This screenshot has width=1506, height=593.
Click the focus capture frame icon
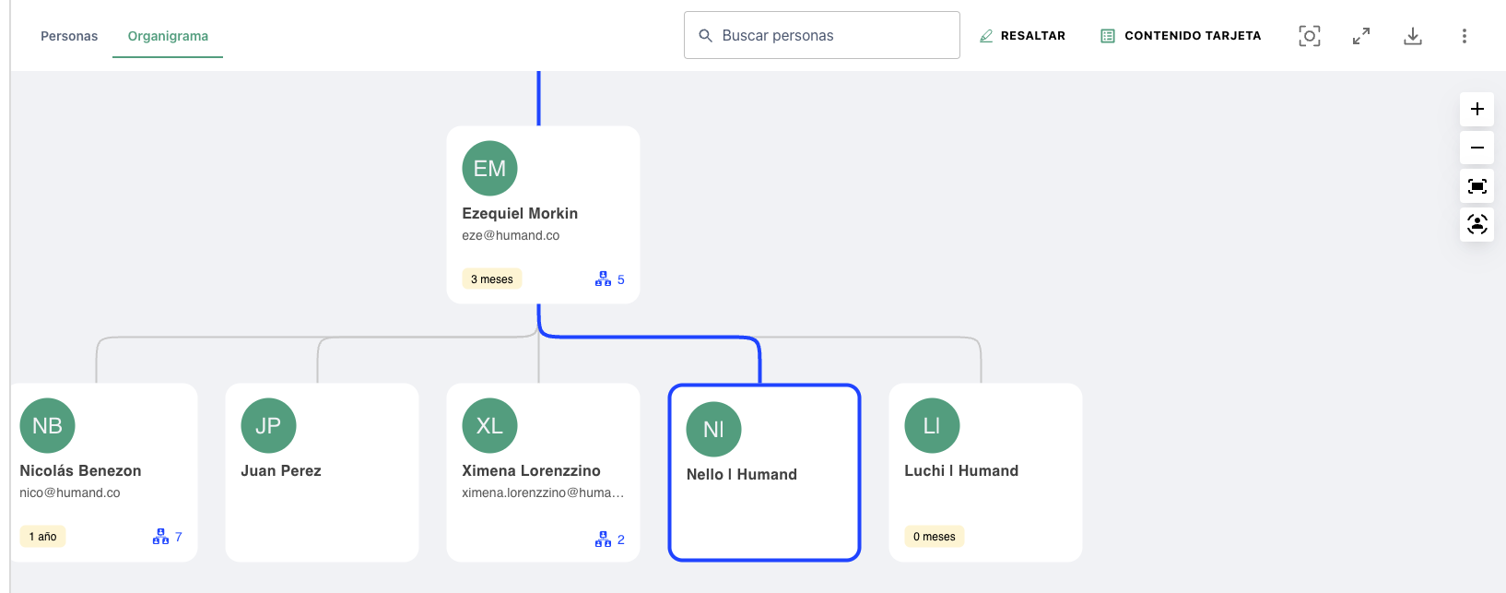(x=1309, y=36)
